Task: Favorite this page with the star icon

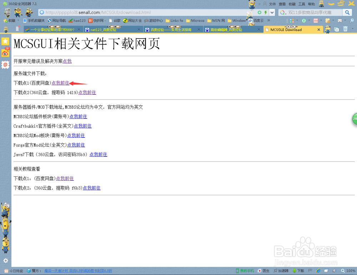Action: click(x=5, y=21)
